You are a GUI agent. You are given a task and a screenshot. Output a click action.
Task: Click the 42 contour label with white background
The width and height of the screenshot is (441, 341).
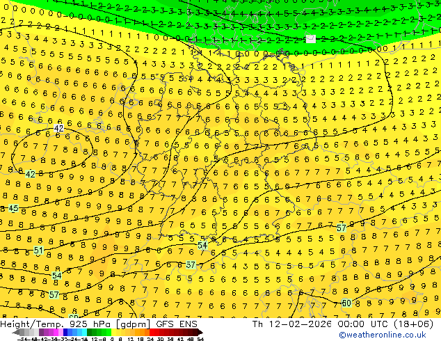click(59, 129)
